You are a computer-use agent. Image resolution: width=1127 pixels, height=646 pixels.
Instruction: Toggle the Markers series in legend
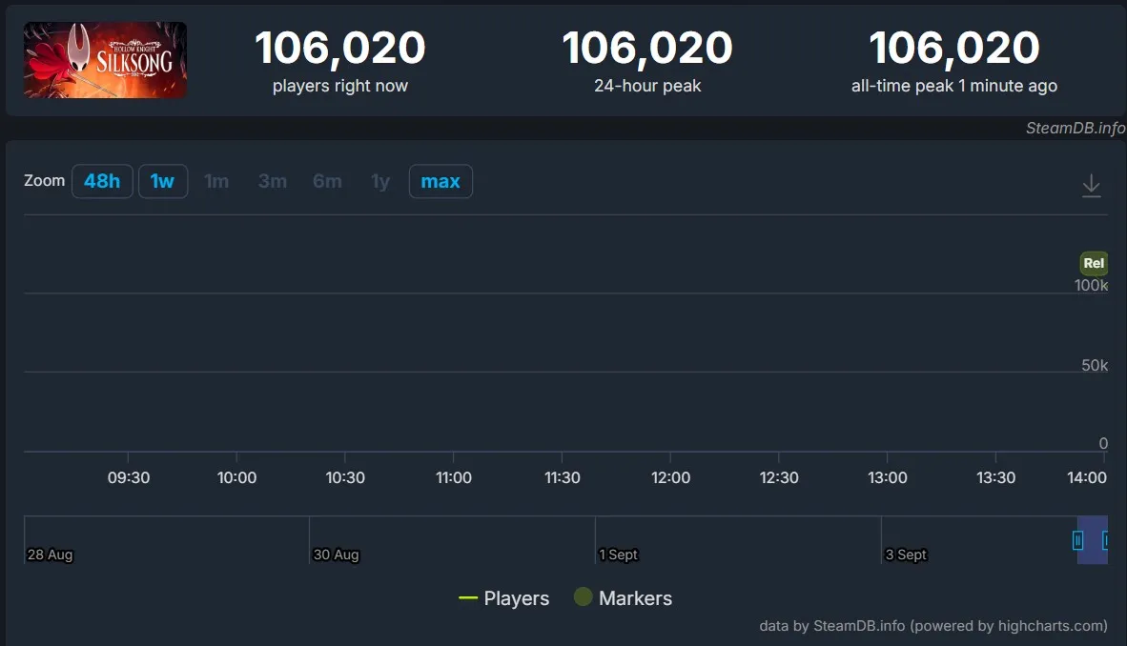[624, 597]
